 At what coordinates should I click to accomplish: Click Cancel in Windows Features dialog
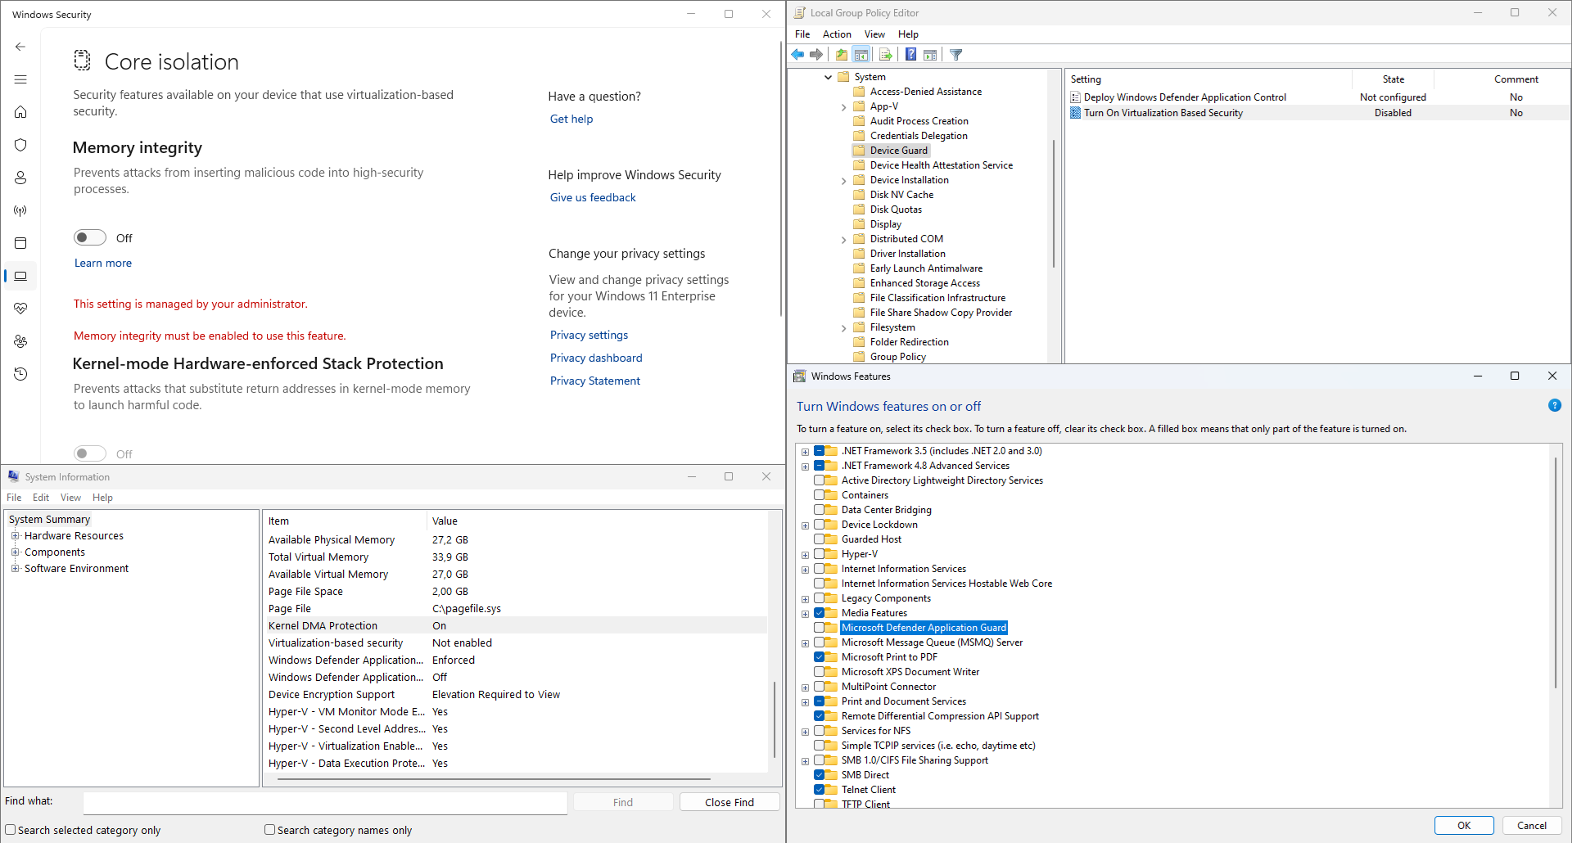tap(1532, 825)
